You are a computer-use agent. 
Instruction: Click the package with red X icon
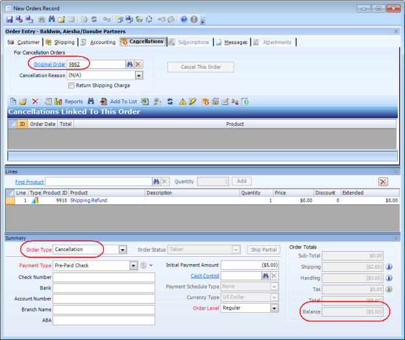[x=205, y=101]
